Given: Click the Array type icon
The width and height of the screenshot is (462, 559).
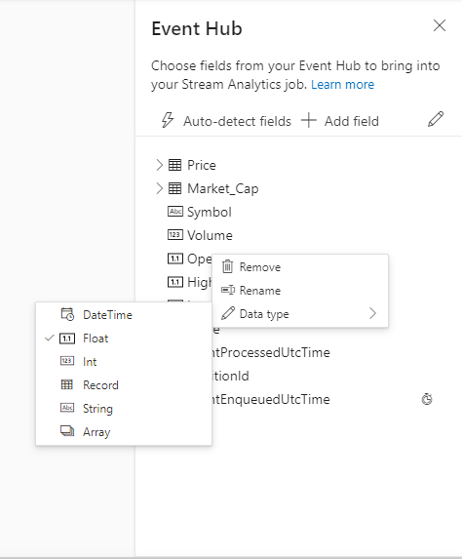Looking at the screenshot, I should pos(67,431).
